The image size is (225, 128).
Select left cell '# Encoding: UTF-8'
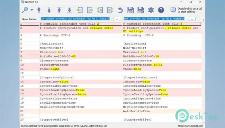[x=81, y=35]
